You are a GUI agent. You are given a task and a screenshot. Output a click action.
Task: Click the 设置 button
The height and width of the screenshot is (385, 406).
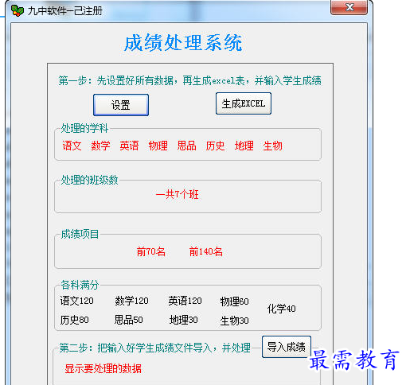pos(121,105)
